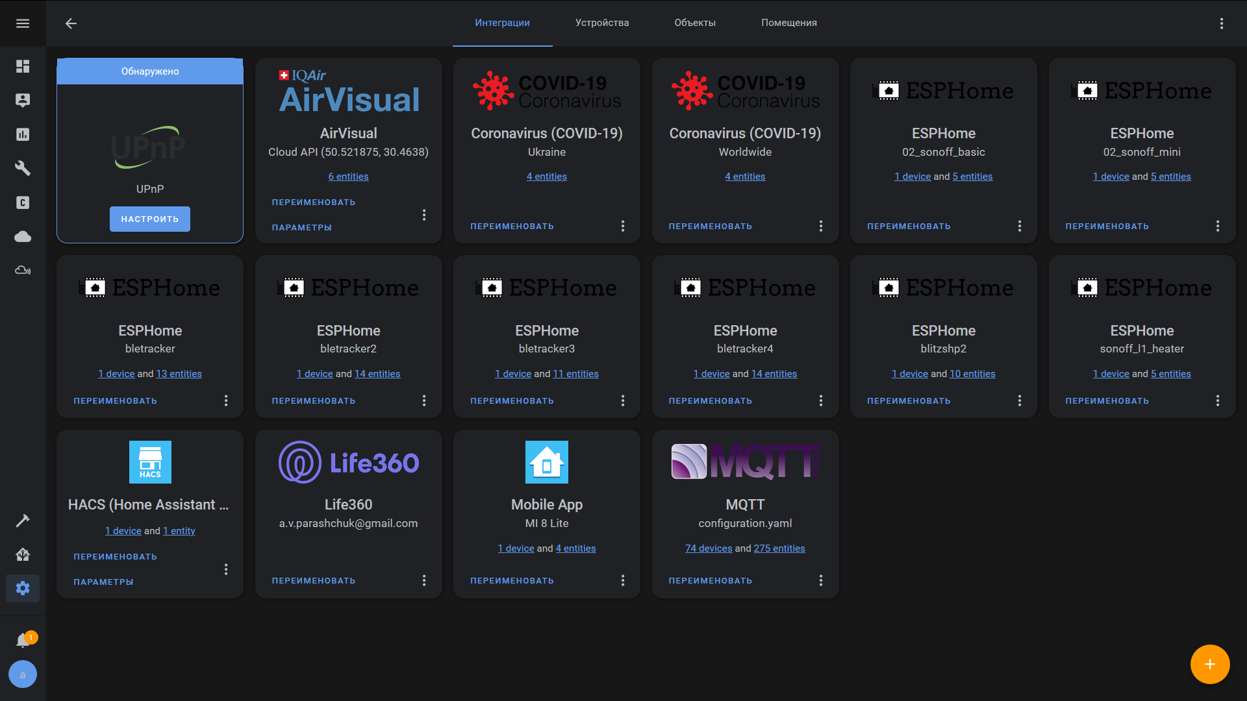This screenshot has width=1247, height=701.
Task: Open blitzshp2 card three-dot menu
Action: (1019, 400)
